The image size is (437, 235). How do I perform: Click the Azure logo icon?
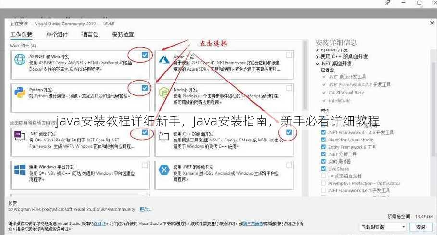pyautogui.click(x=164, y=59)
